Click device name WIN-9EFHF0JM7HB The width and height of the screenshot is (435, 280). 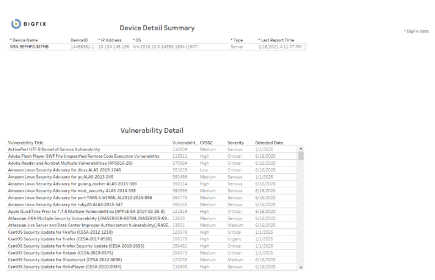point(29,47)
